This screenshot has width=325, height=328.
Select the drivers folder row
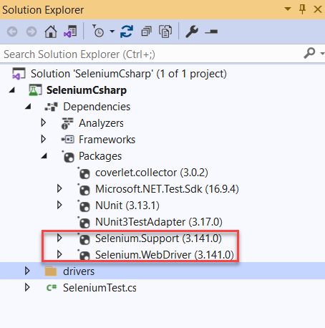pyautogui.click(x=162, y=271)
